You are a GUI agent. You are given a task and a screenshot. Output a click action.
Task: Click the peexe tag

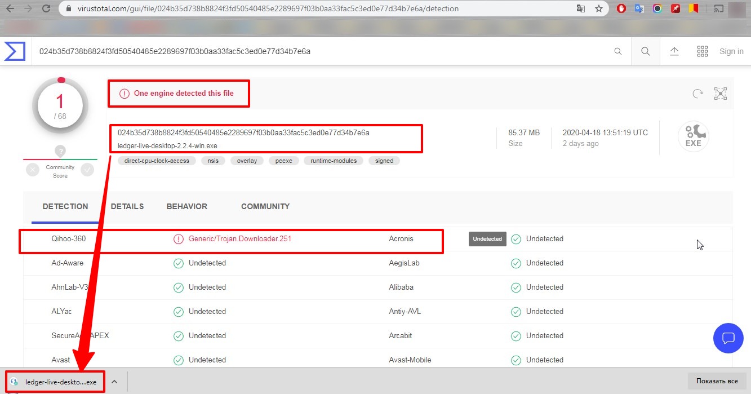(283, 161)
